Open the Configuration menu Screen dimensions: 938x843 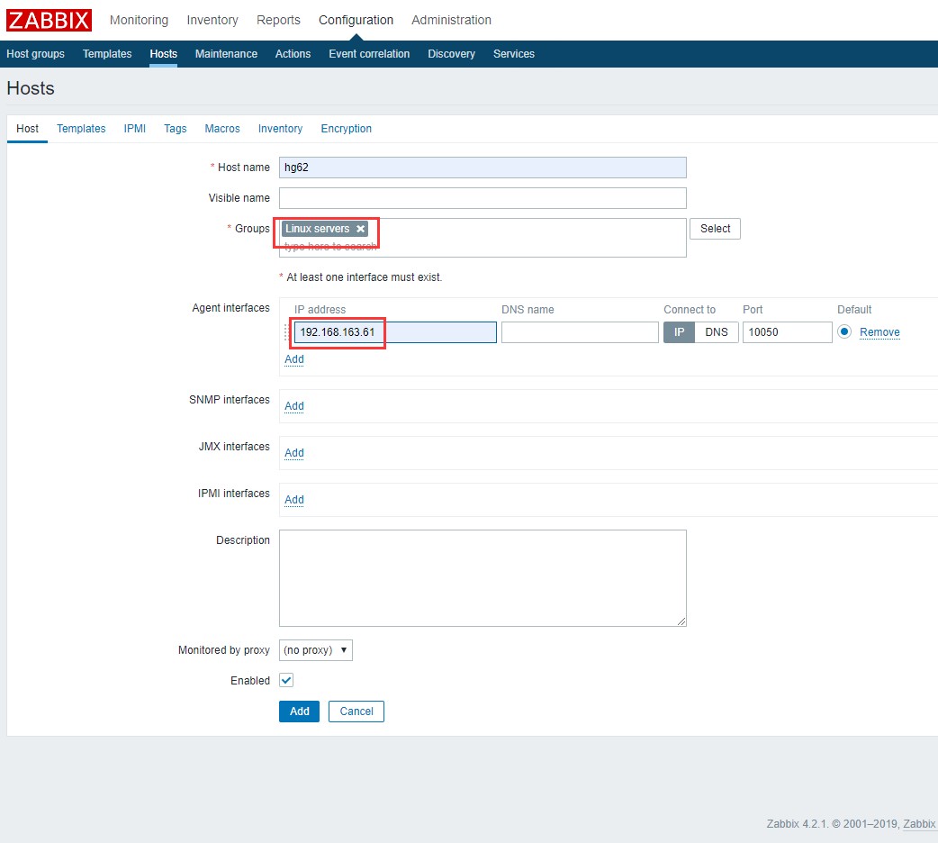point(356,20)
